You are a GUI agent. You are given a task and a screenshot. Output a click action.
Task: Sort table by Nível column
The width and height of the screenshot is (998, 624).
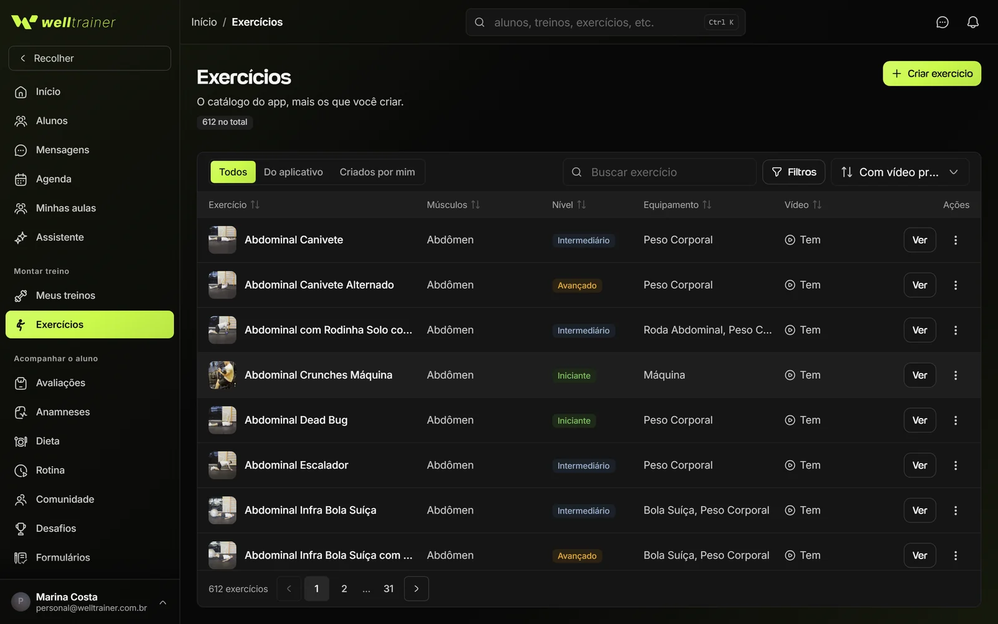[x=569, y=205]
